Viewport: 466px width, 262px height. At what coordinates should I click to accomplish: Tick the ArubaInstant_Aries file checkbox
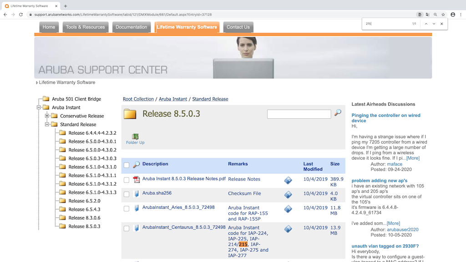coord(127,209)
